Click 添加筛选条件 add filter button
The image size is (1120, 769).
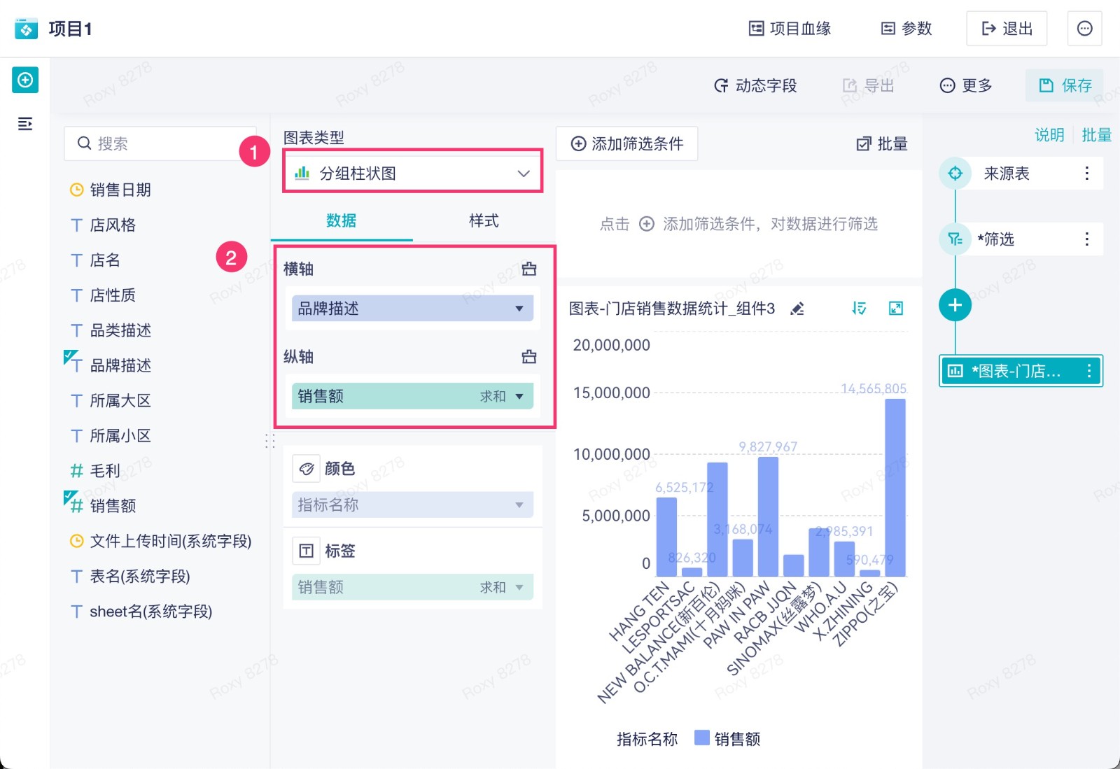[627, 143]
